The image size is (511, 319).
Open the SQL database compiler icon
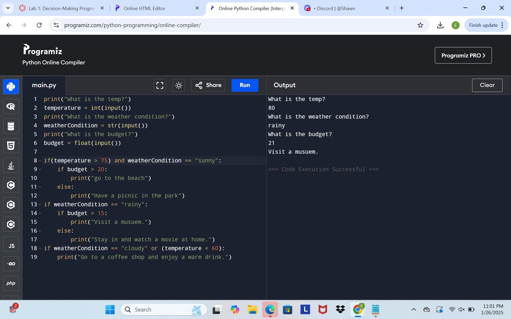pos(11,126)
